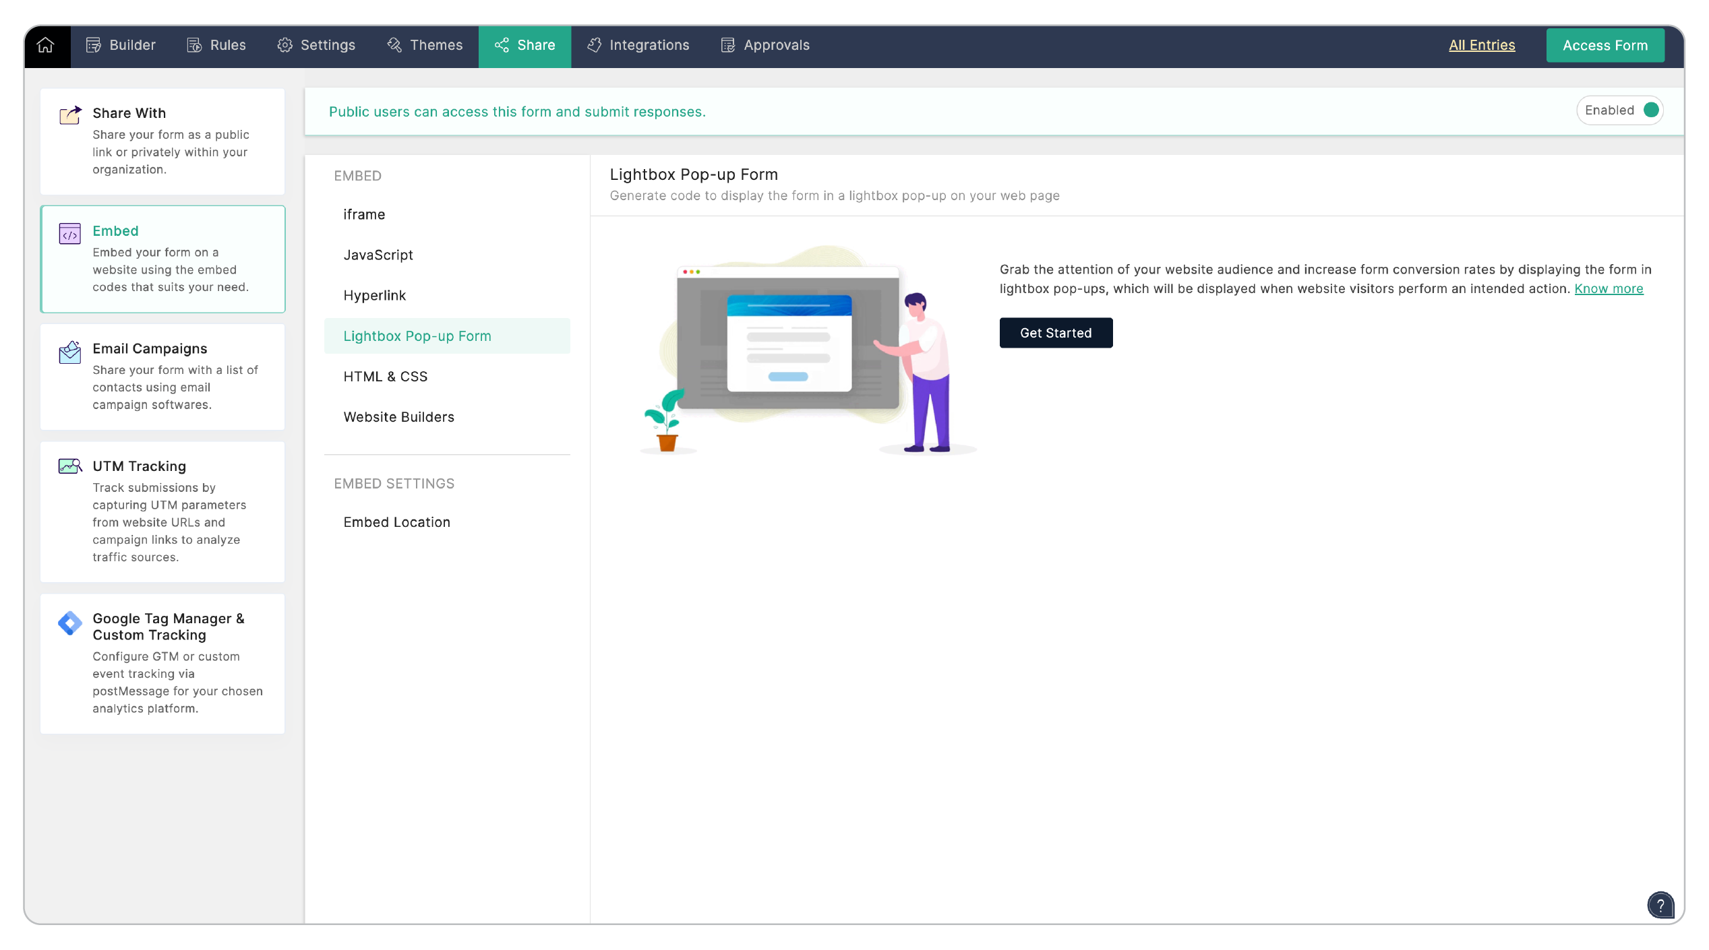Image resolution: width=1709 pixels, height=950 pixels.
Task: Select the Email Campaigns envelope icon
Action: tap(70, 352)
